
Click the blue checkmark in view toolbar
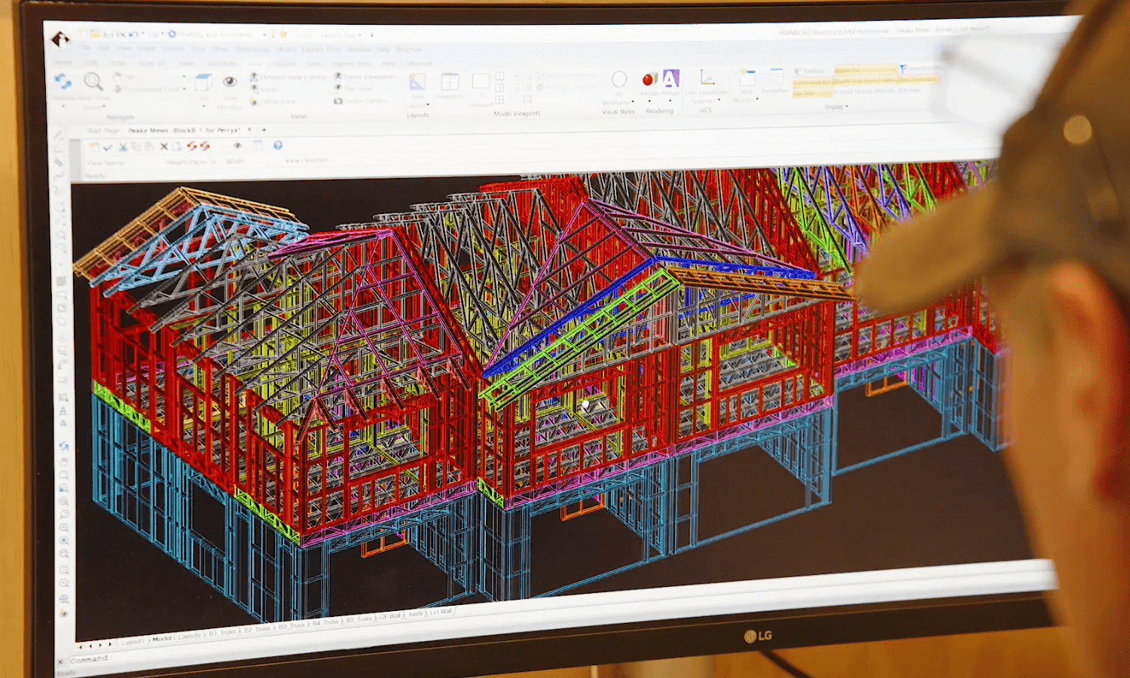point(108,147)
